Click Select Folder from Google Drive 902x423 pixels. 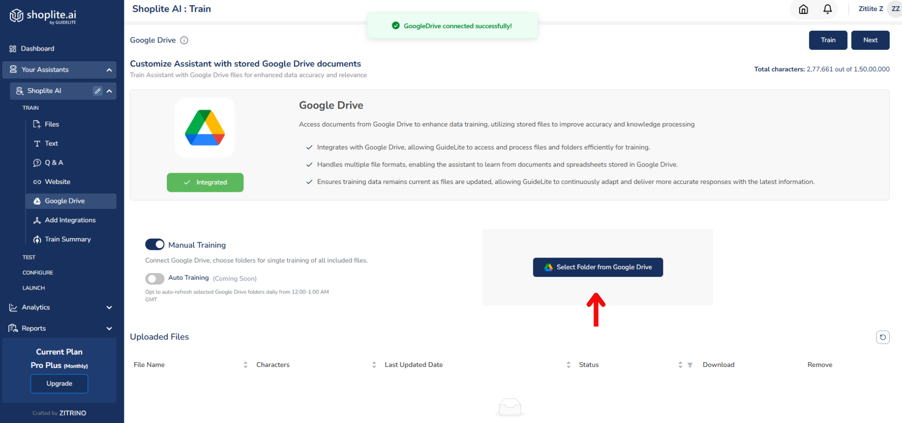tap(598, 267)
